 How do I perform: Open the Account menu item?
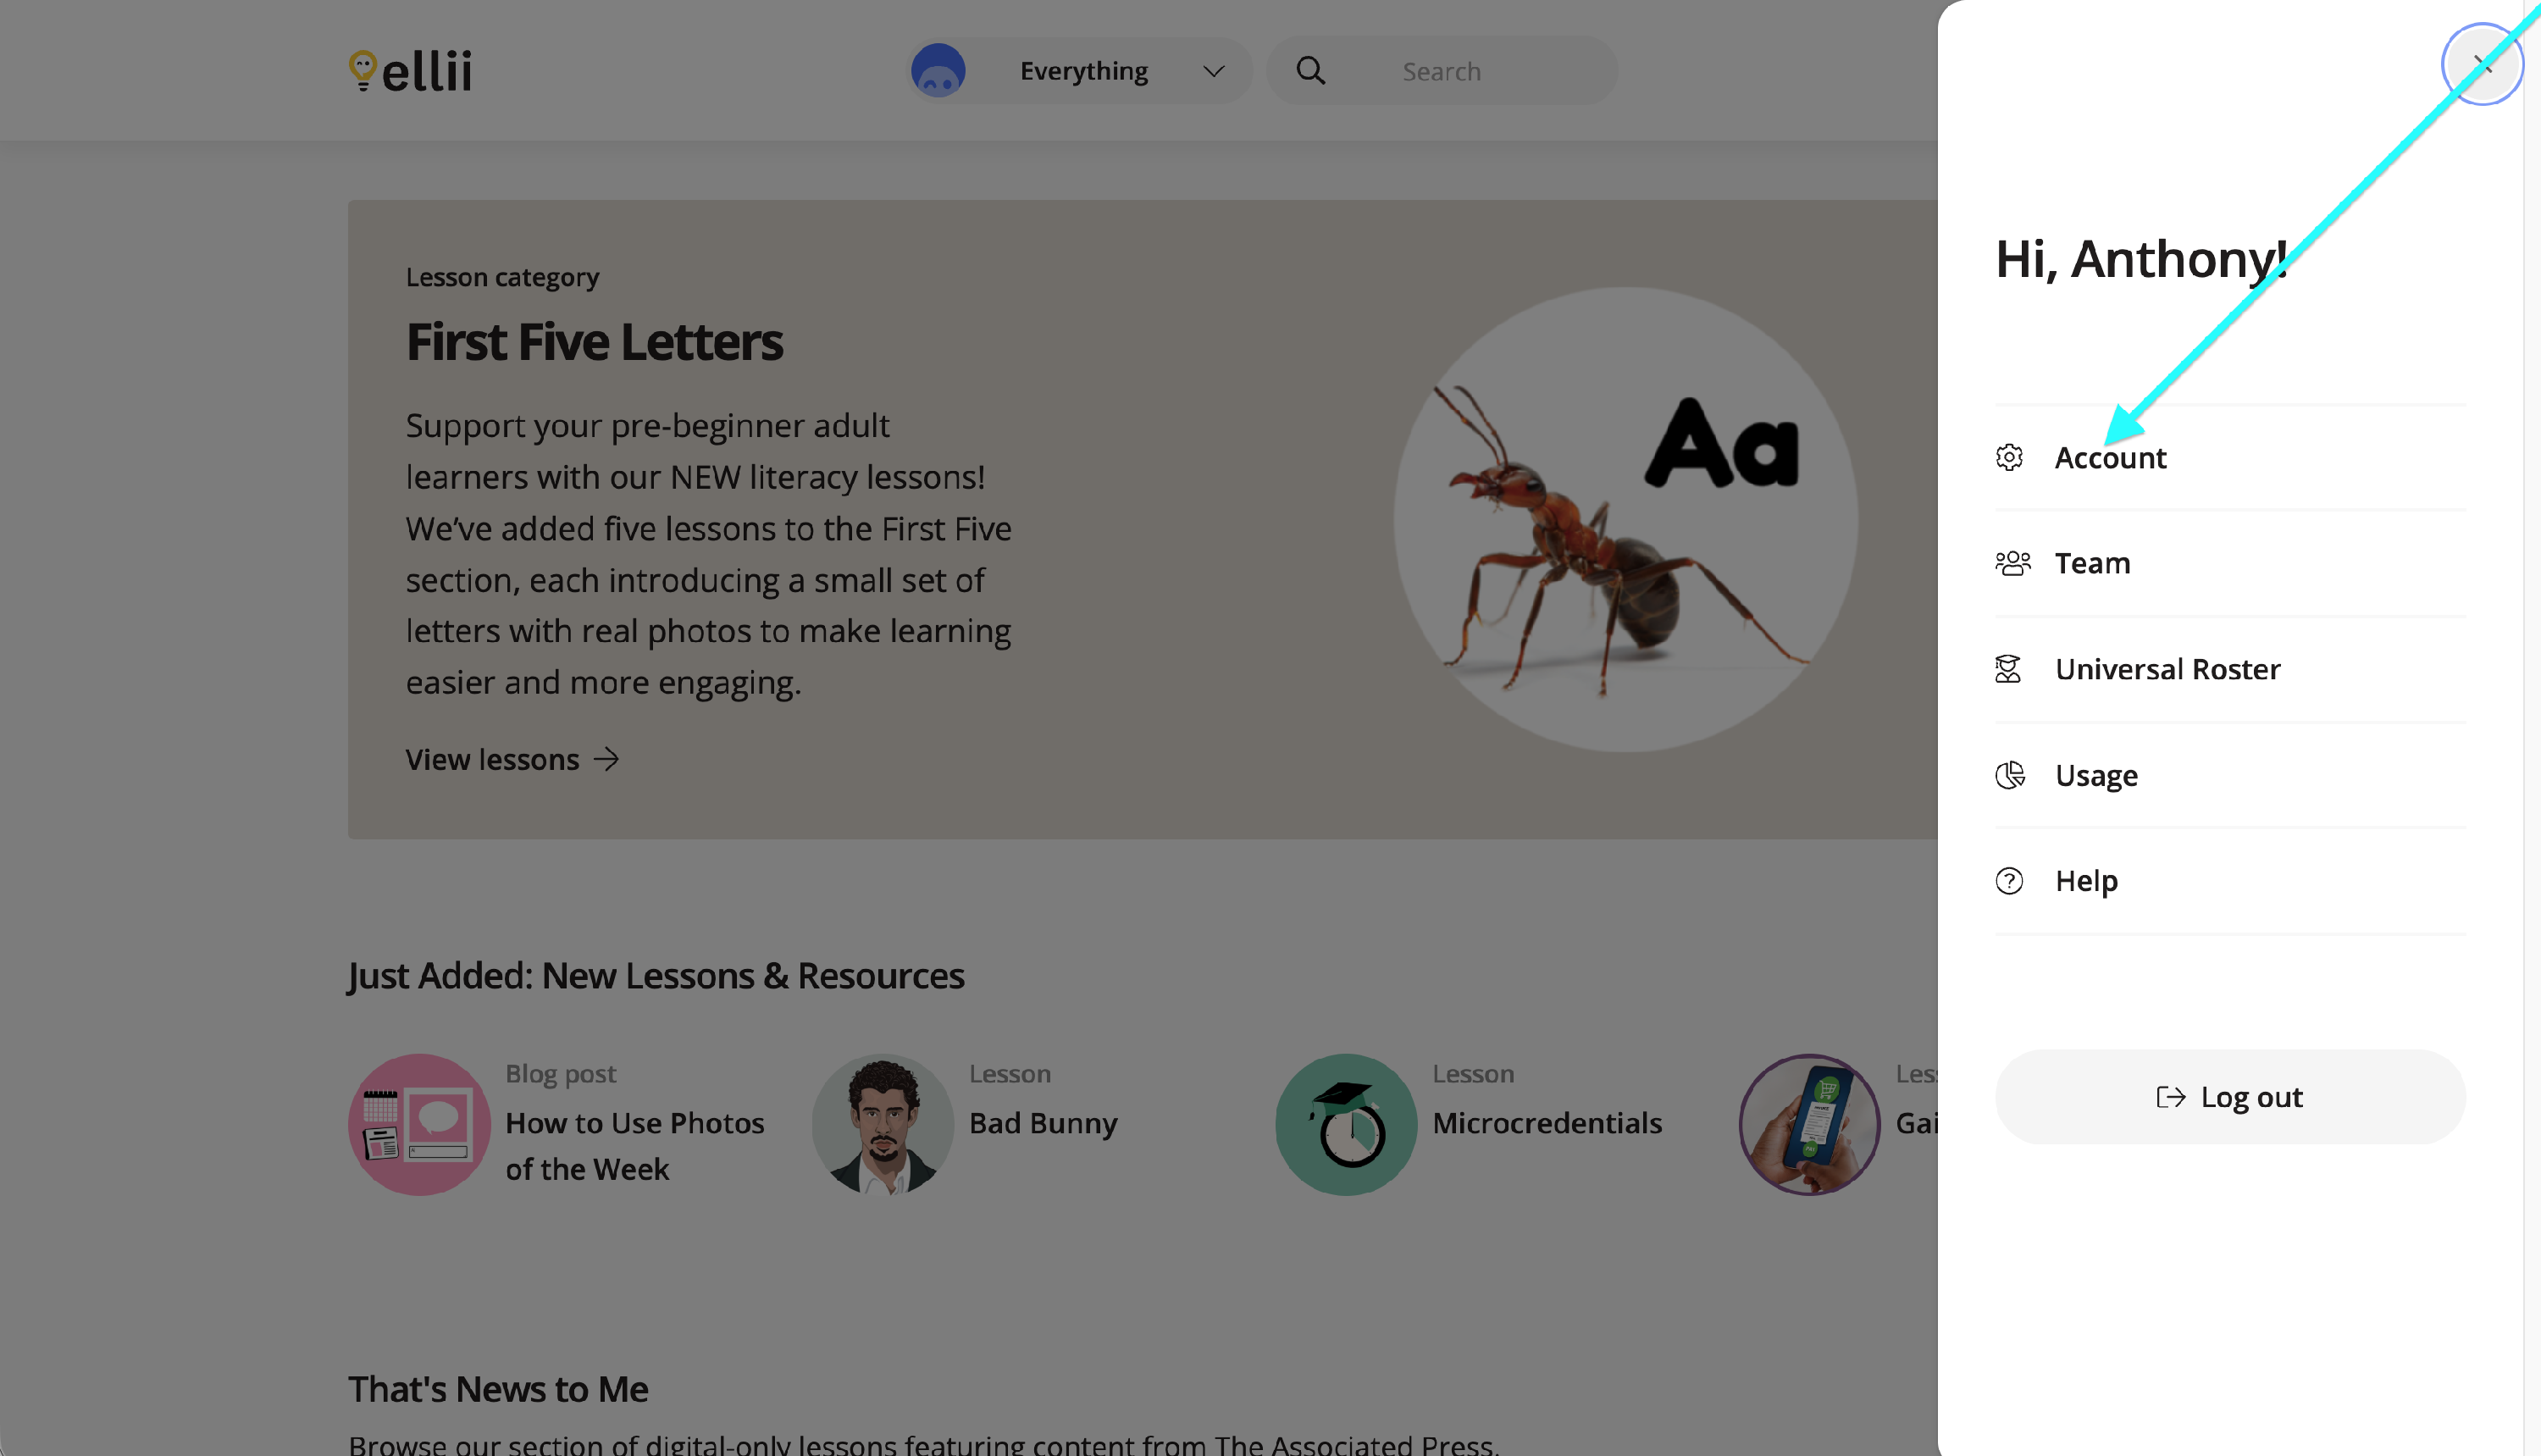pyautogui.click(x=2110, y=458)
